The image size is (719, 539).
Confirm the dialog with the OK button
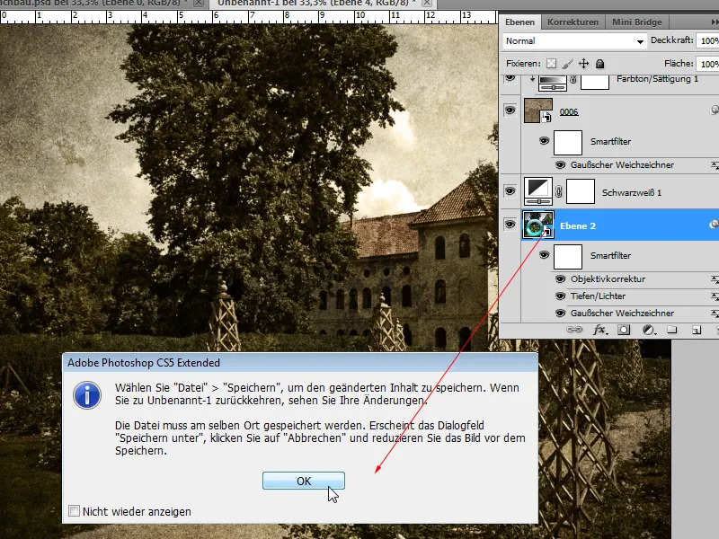coord(304,481)
